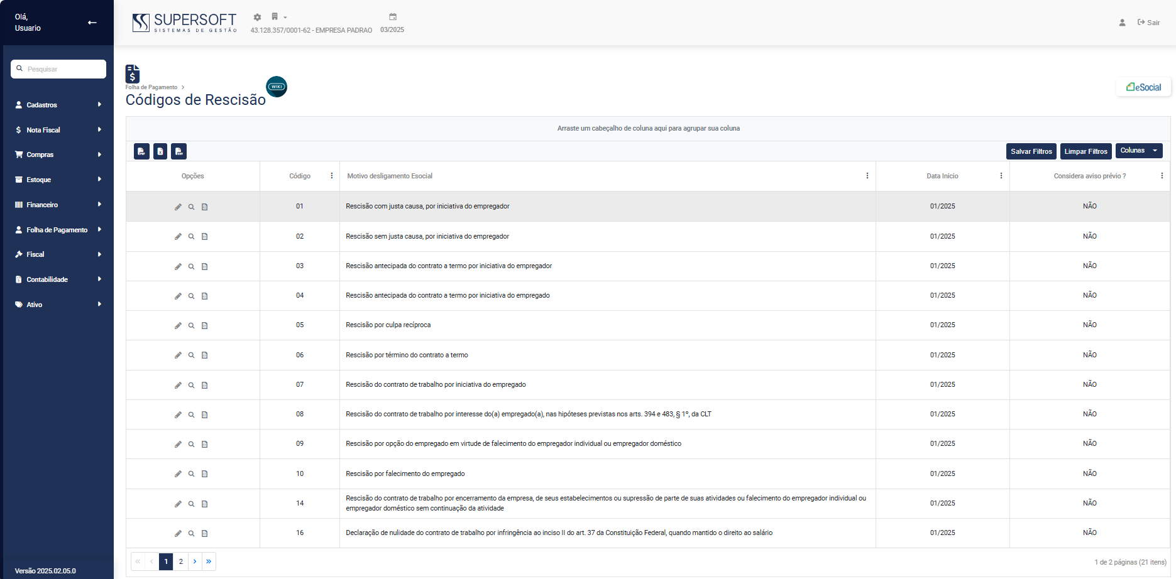1176x579 pixels.
Task: Open the Colunas dropdown
Action: click(1138, 151)
